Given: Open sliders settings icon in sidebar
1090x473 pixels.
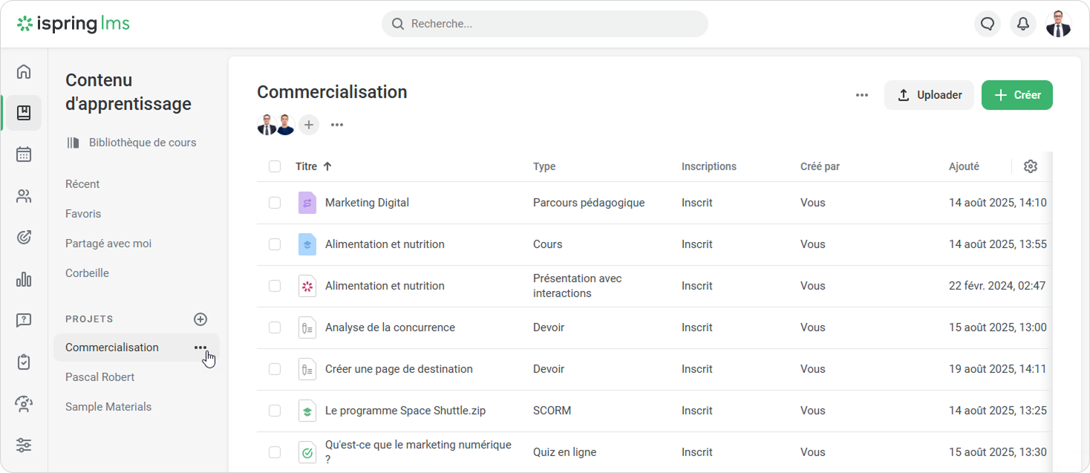Looking at the screenshot, I should point(24,446).
